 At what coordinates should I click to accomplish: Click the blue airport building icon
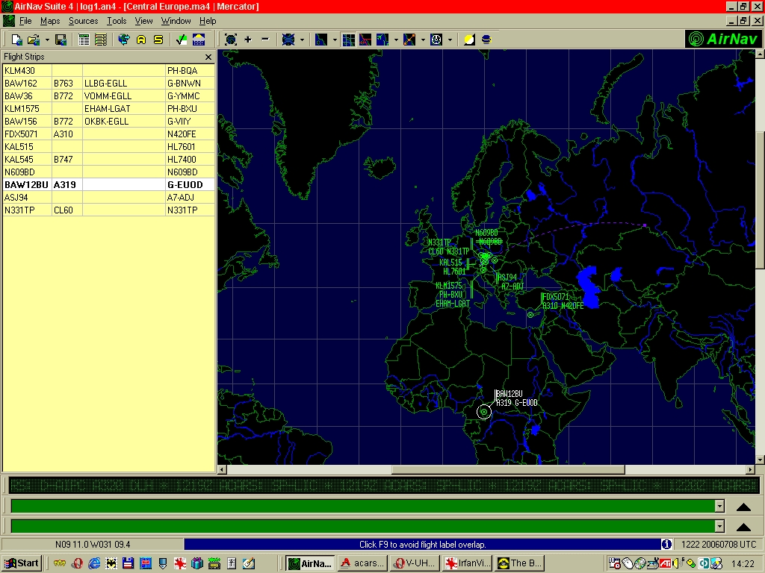[x=199, y=40]
